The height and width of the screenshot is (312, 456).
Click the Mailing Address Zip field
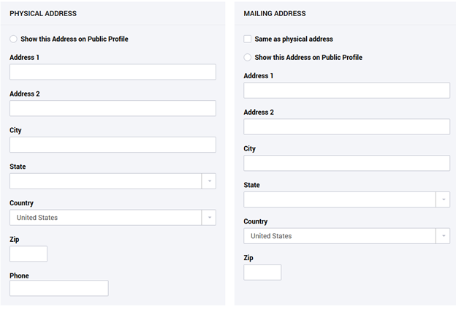tap(262, 273)
